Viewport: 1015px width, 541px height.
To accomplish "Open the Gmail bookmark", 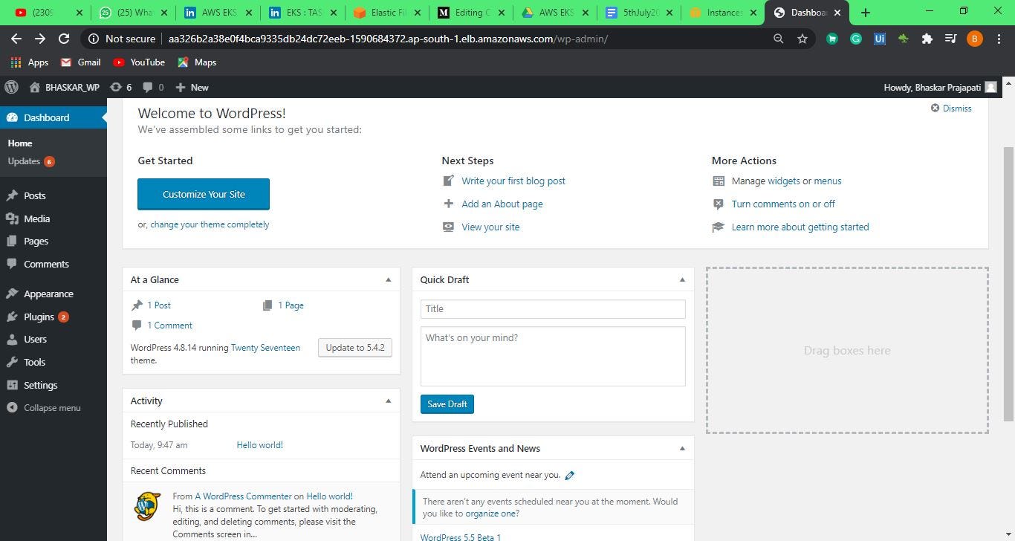I will pyautogui.click(x=80, y=62).
